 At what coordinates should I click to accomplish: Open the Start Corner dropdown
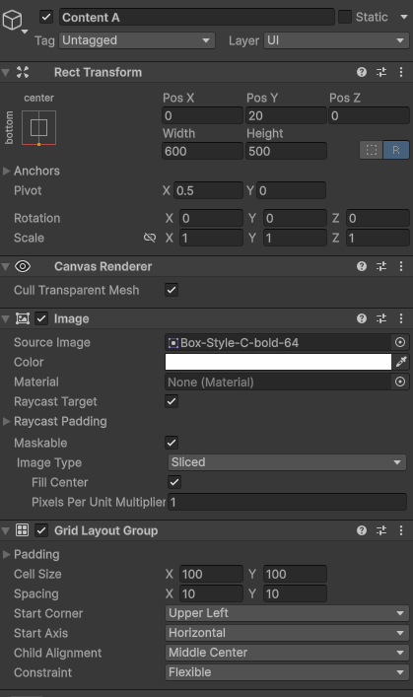click(x=287, y=613)
